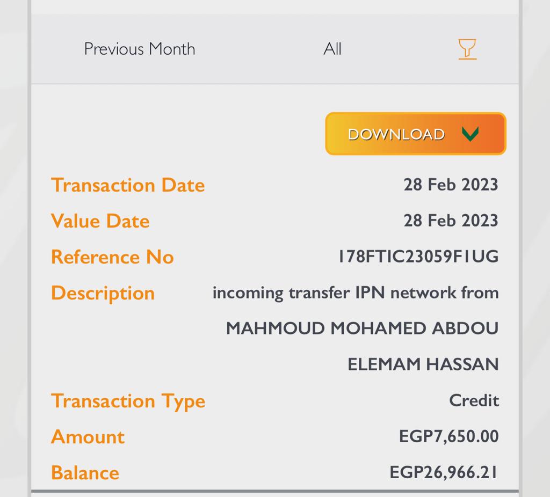Download the transaction statement
Viewport: 550px width, 497px height.
[x=416, y=134]
